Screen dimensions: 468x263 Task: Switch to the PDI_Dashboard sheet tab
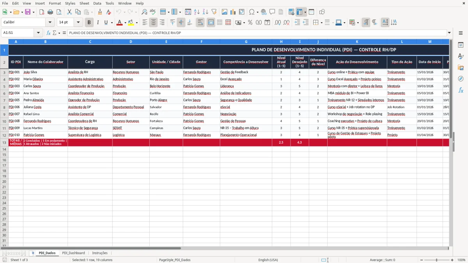pyautogui.click(x=73, y=253)
